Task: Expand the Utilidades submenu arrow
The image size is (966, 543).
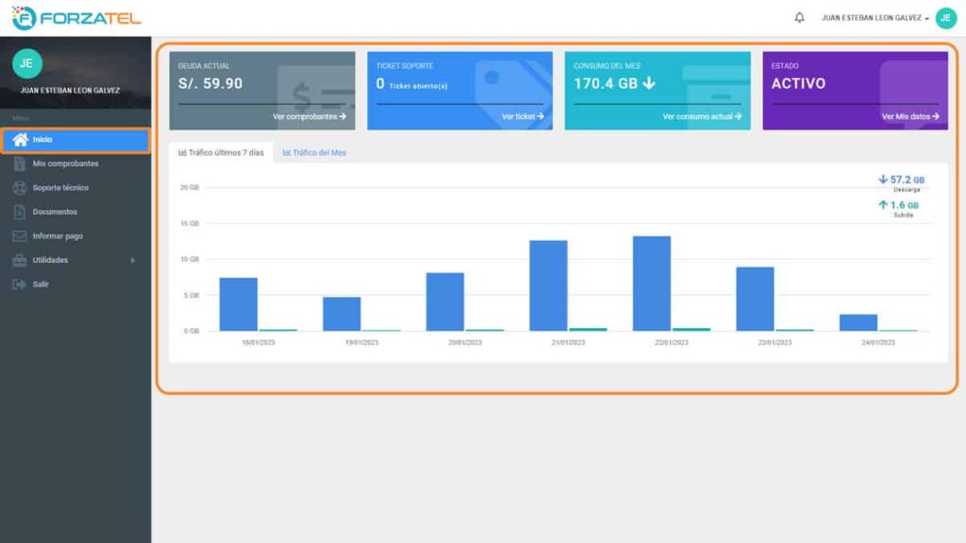Action: pos(133,260)
